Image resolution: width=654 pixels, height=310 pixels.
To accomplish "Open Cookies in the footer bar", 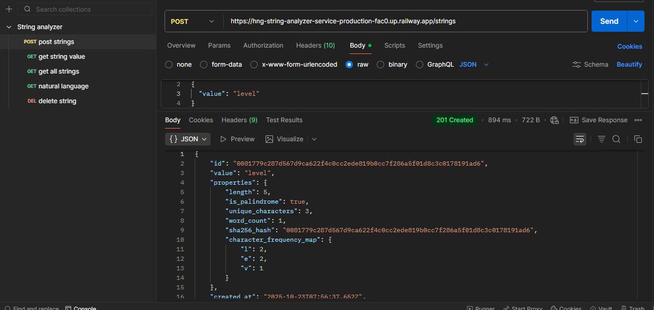I will click(x=566, y=308).
